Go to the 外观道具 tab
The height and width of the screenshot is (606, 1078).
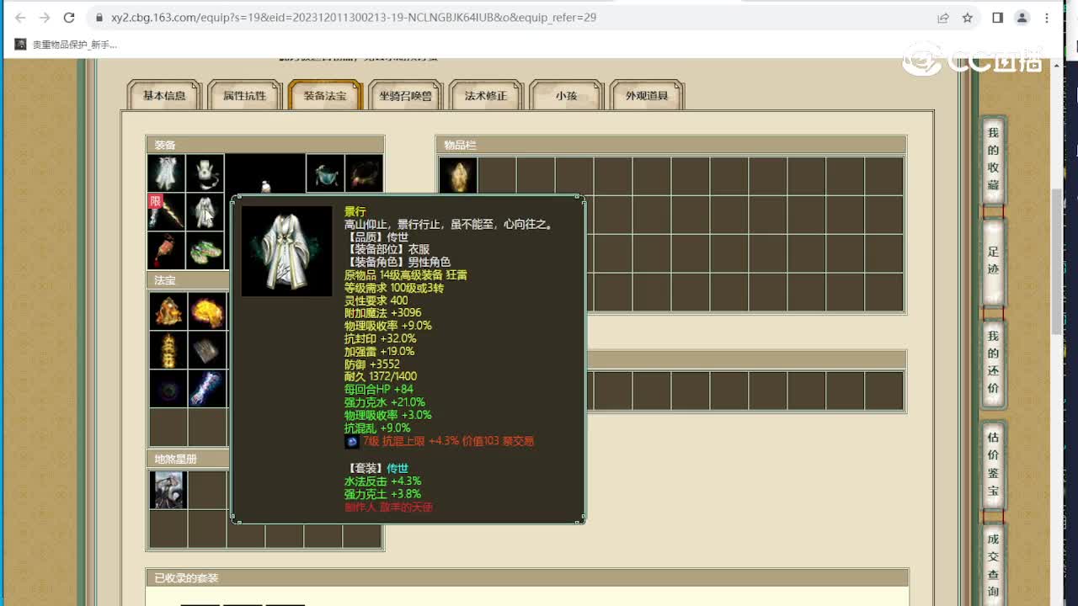click(647, 95)
